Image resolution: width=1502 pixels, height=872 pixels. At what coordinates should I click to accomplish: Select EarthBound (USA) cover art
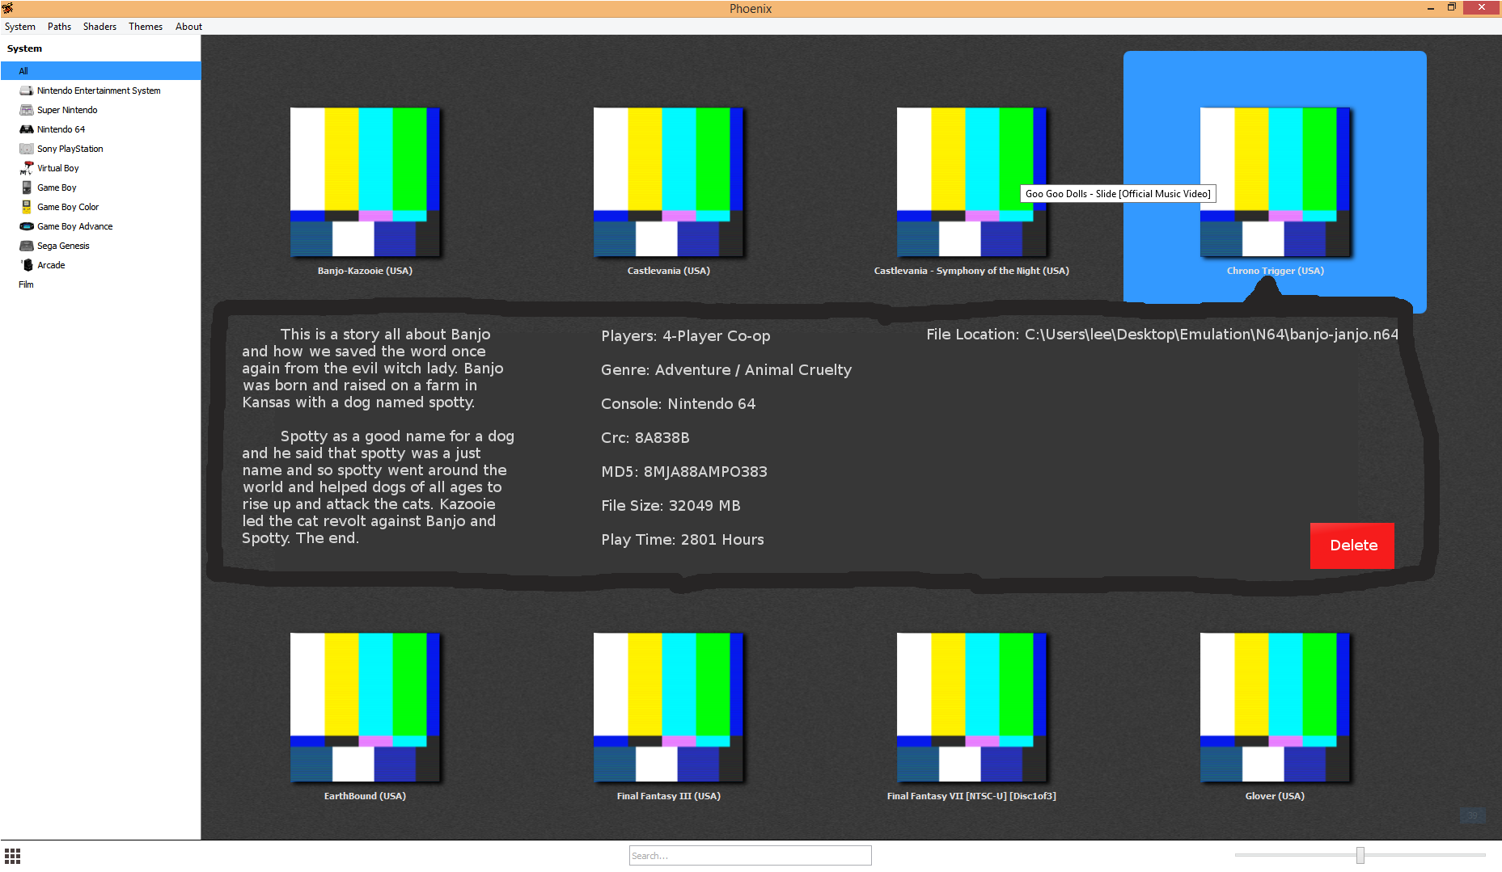[x=365, y=707]
